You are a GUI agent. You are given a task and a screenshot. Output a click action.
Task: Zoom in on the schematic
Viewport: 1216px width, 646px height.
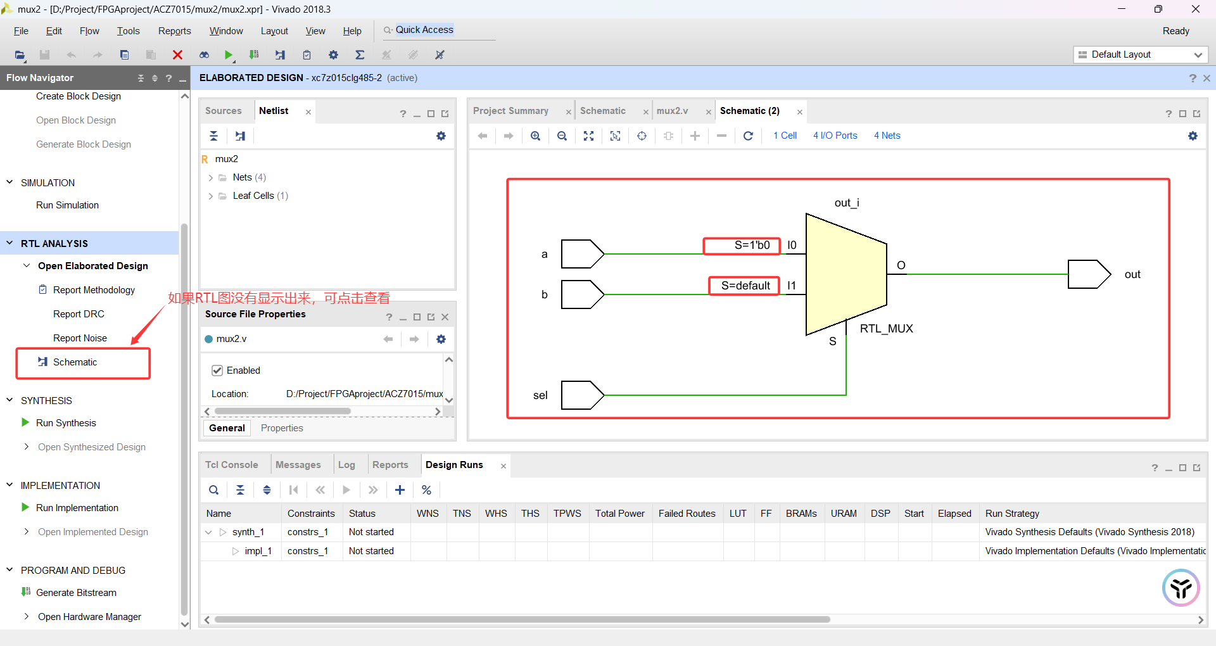[535, 136]
